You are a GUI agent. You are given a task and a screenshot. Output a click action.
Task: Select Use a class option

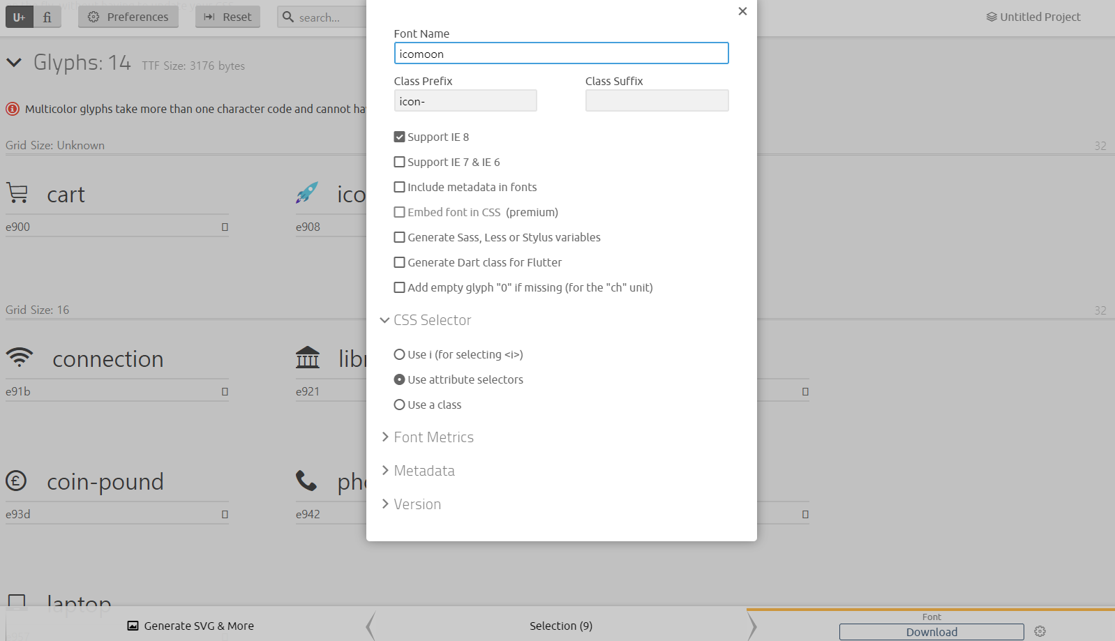[400, 405]
